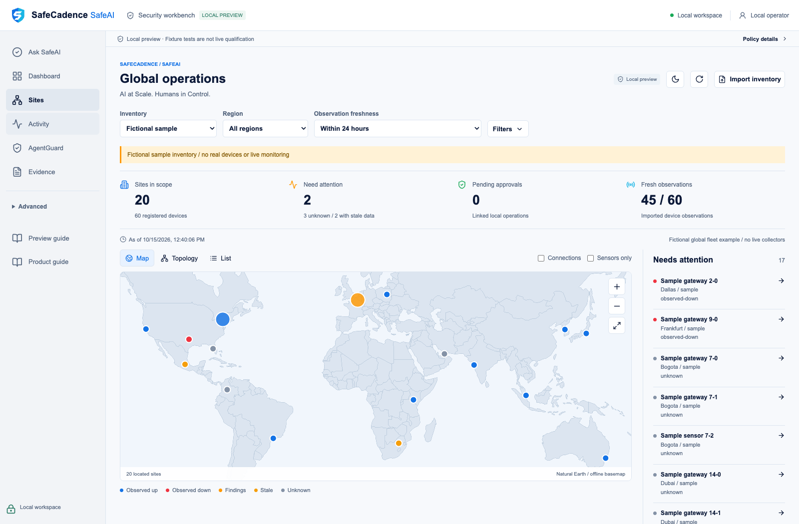
Task: Click the red Dallas site marker
Action: point(189,339)
